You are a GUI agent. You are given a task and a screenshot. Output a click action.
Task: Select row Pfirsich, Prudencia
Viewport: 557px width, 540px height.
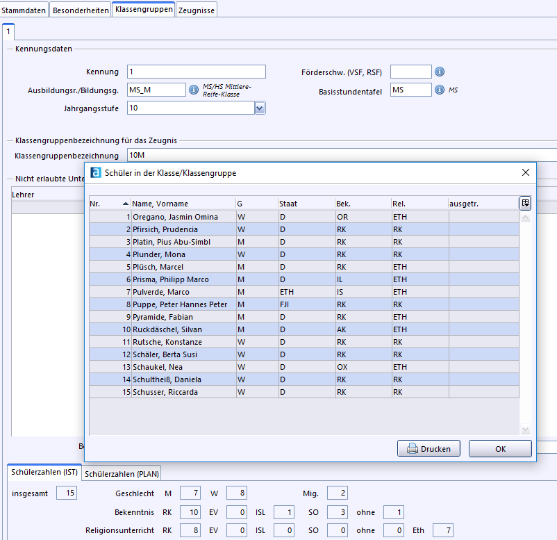tap(304, 229)
